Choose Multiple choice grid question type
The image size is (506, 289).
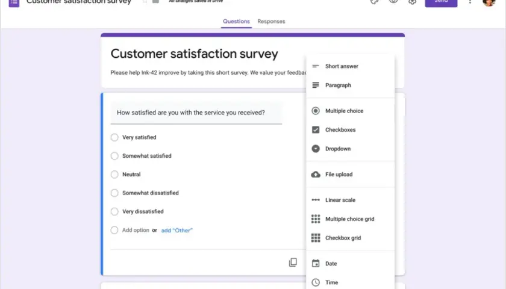(x=351, y=219)
